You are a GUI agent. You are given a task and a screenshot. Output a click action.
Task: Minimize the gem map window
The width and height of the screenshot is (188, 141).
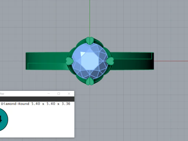point(49,94)
